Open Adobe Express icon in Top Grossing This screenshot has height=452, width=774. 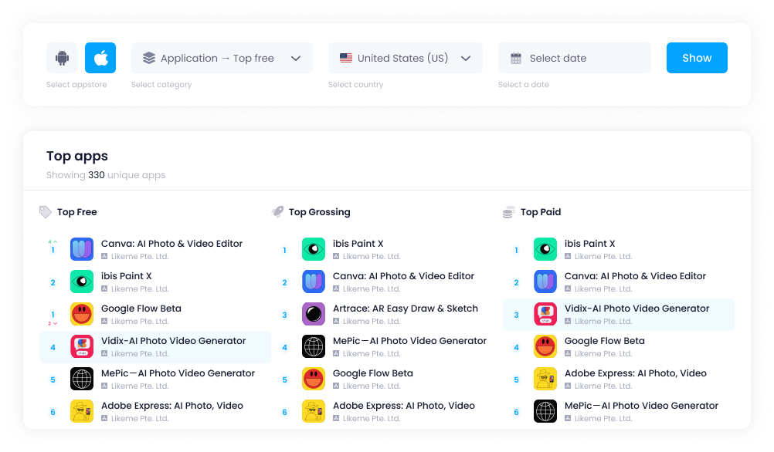tap(314, 411)
